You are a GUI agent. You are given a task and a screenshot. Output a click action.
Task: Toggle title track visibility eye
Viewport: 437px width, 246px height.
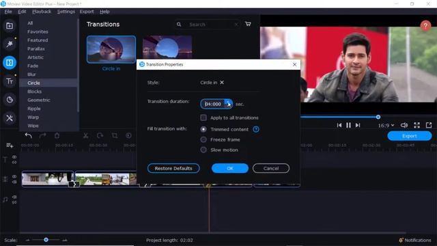pos(14,157)
